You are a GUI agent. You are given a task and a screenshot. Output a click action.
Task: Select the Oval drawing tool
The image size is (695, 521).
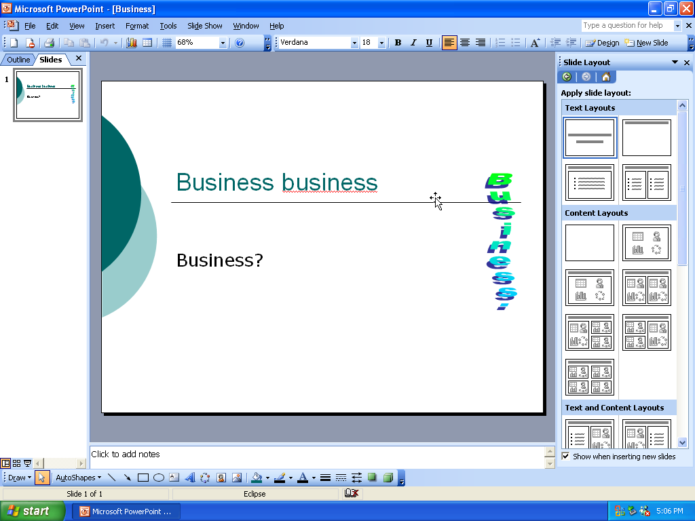coord(159,478)
